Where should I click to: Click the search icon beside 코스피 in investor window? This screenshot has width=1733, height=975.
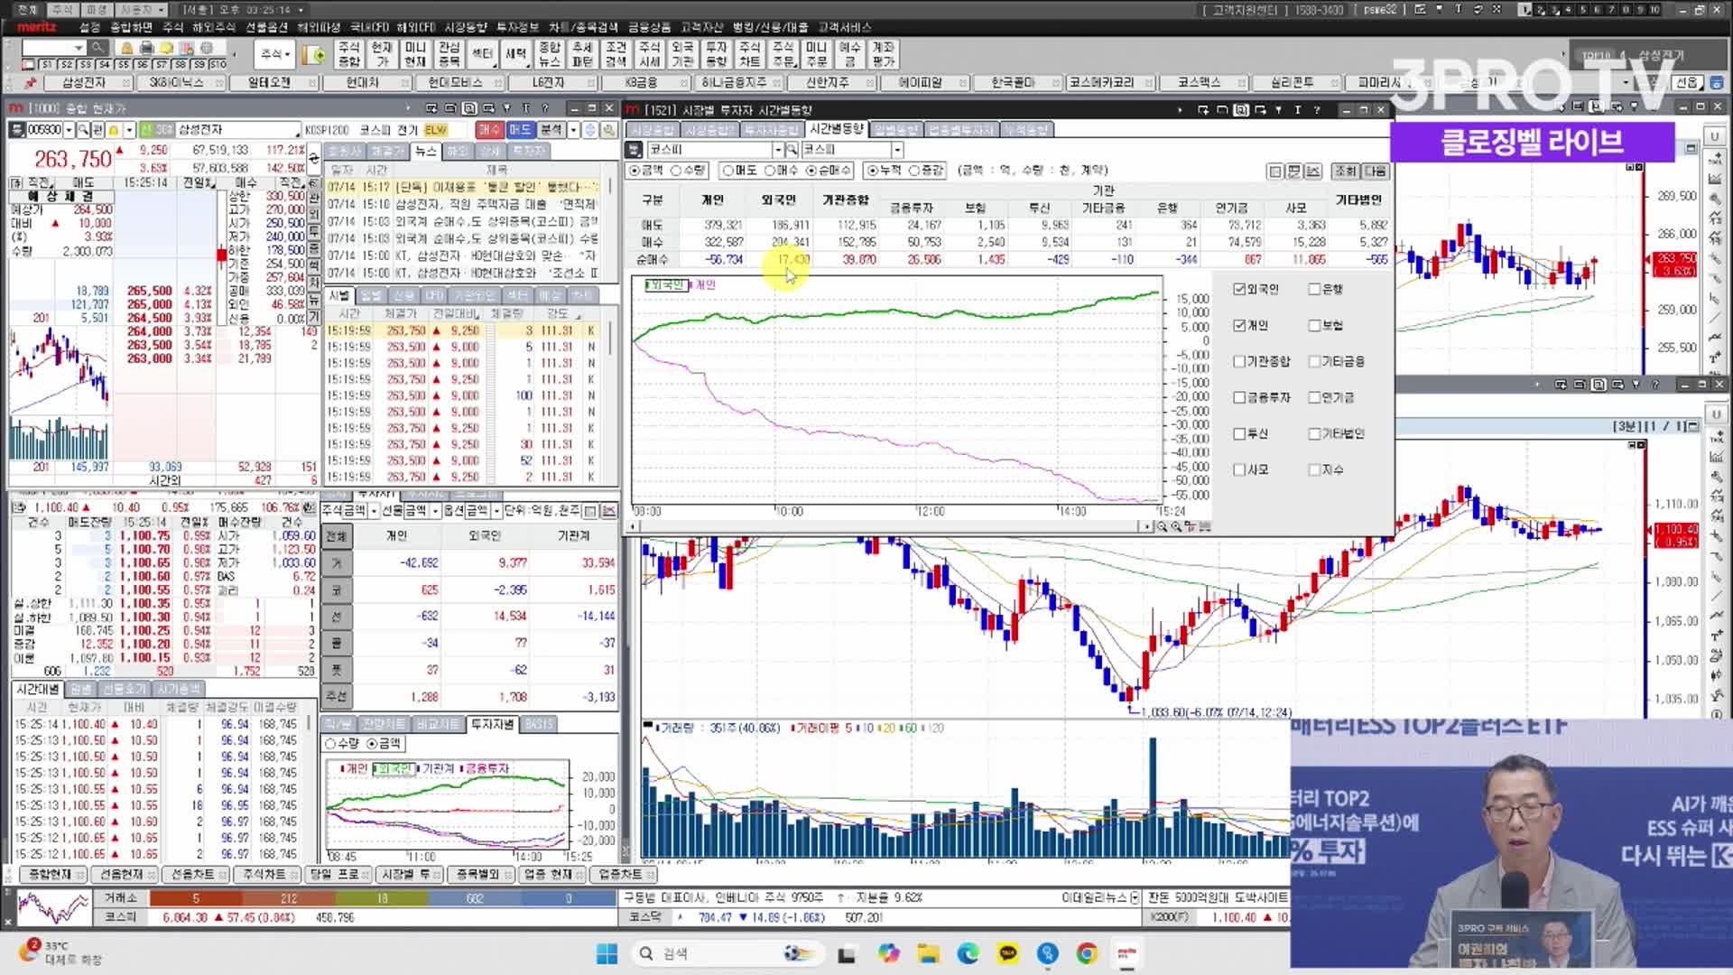[x=792, y=150]
